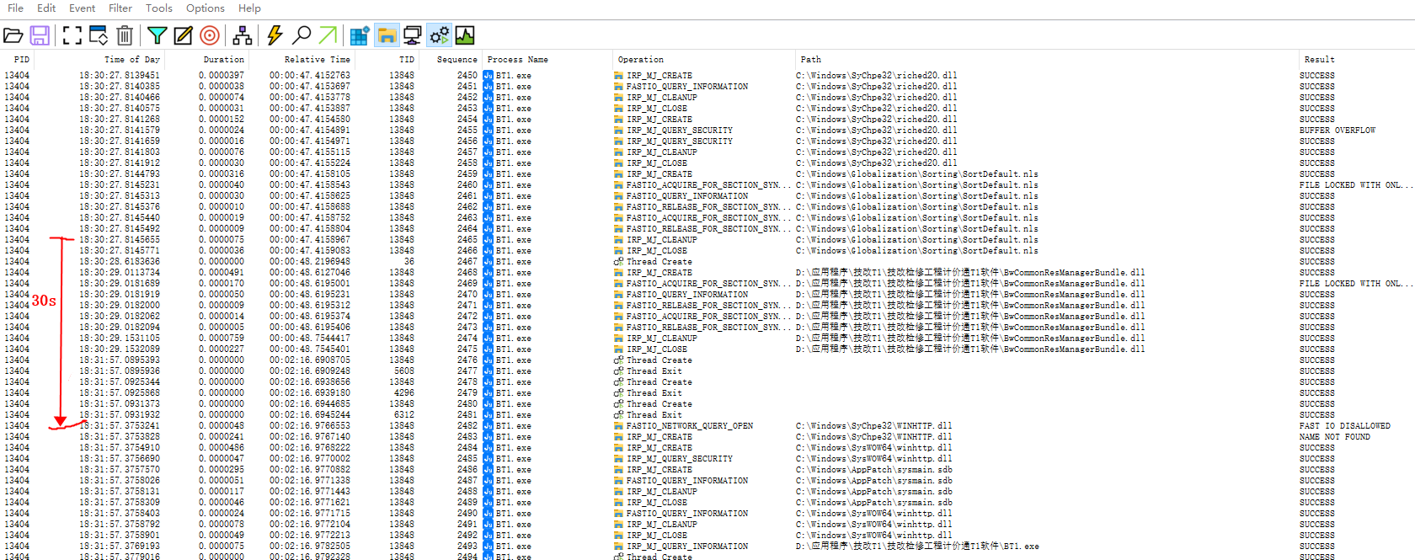Clear the display with the trash icon

click(x=125, y=35)
